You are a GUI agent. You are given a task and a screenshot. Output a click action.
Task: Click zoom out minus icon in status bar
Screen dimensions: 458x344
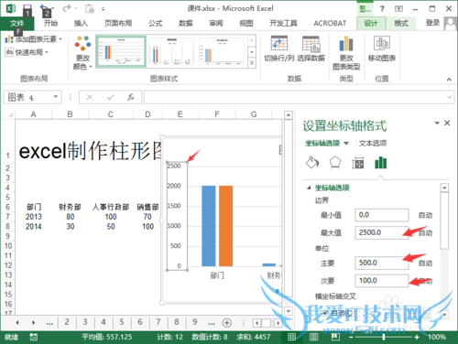pyautogui.click(x=351, y=337)
